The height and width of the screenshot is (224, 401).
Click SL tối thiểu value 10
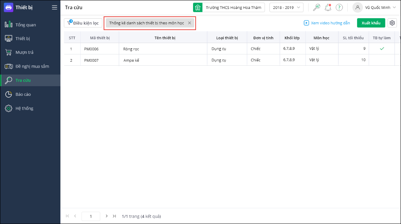point(363,60)
